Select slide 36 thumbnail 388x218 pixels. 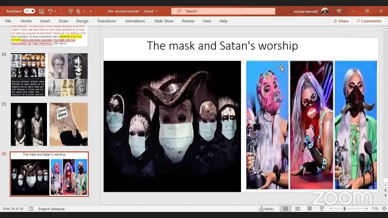click(x=49, y=174)
